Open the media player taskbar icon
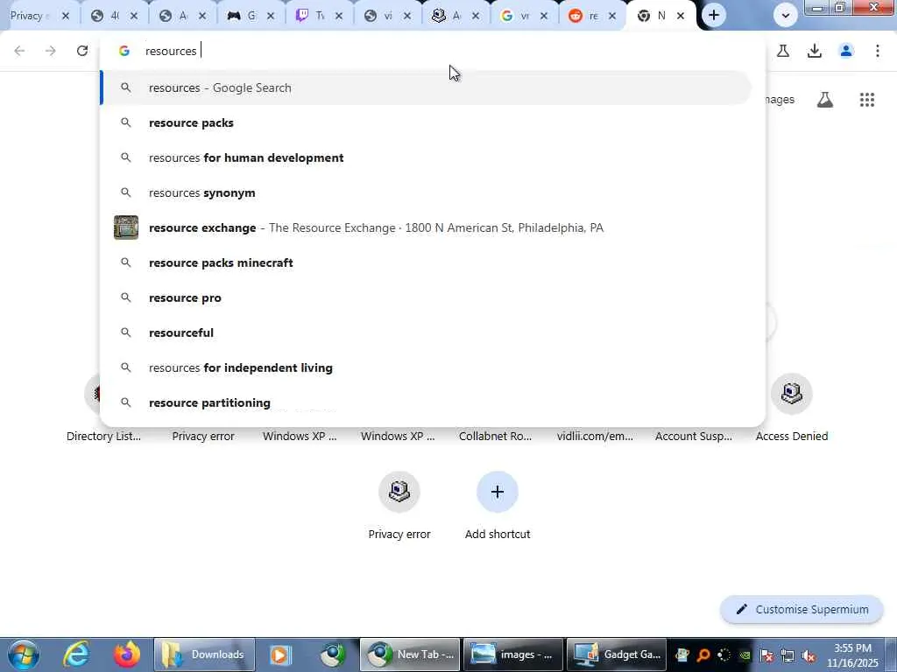Screen dimensions: 897x672 [280, 654]
